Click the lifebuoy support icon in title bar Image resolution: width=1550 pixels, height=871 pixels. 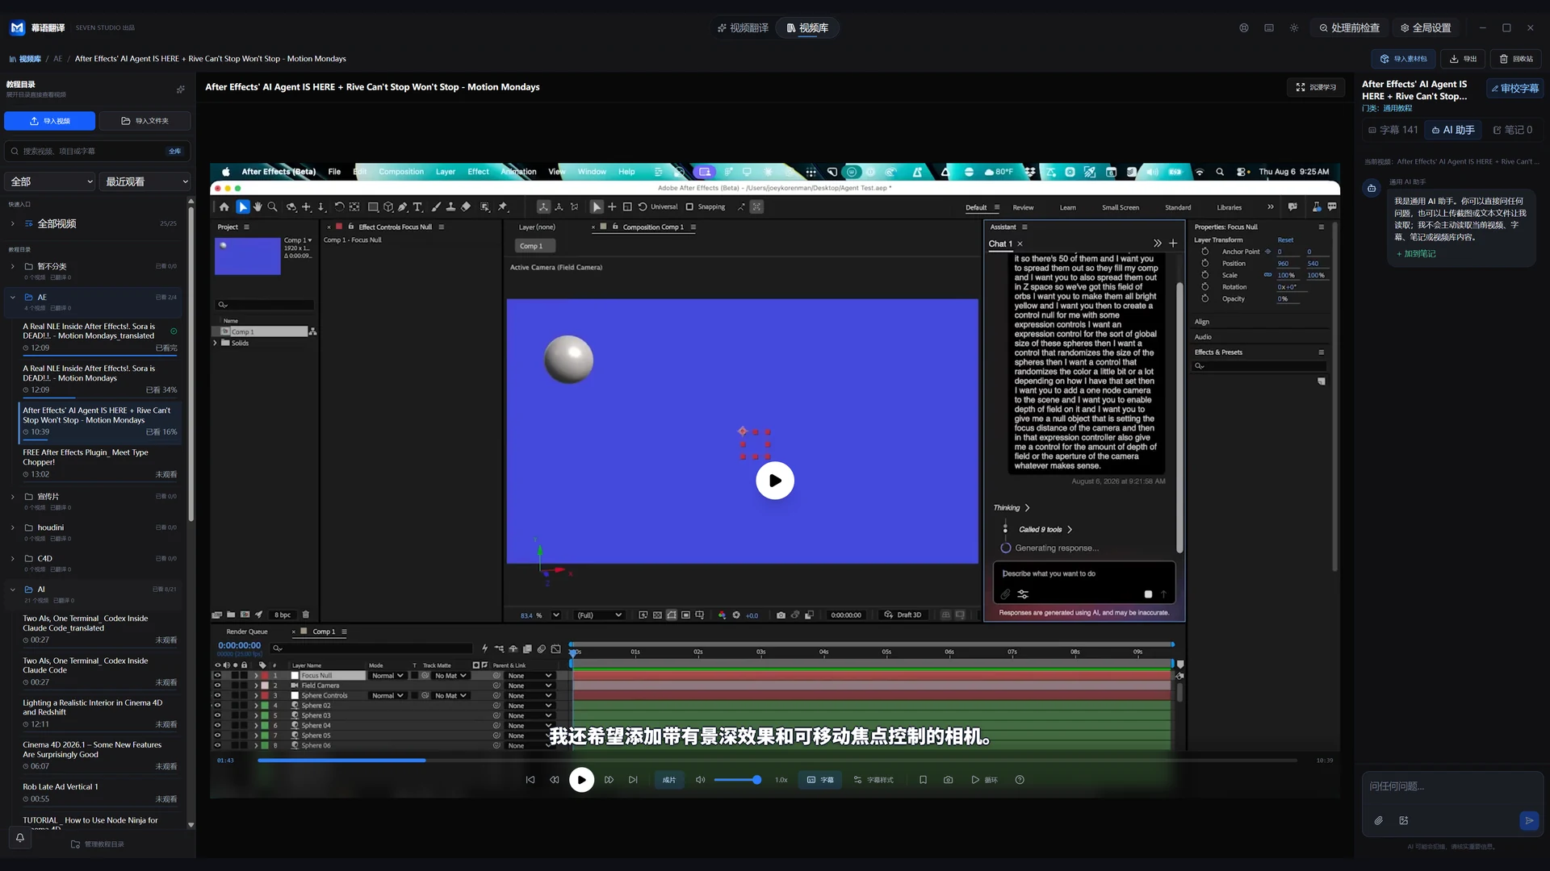coord(1244,28)
